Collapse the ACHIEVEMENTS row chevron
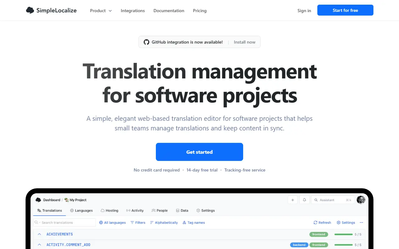399x249 pixels. pos(39,234)
